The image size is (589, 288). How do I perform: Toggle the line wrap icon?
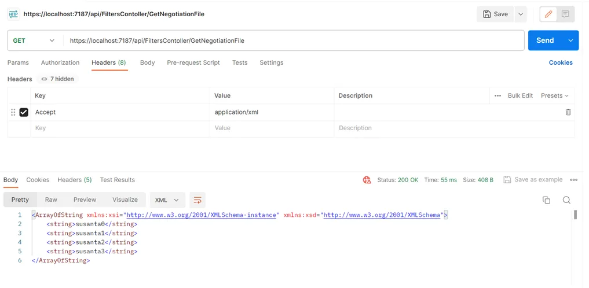pos(197,200)
